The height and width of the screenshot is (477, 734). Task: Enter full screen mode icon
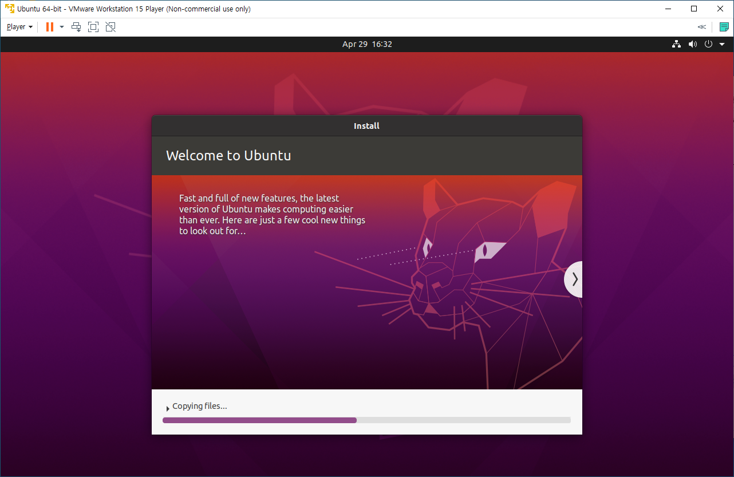pyautogui.click(x=93, y=27)
